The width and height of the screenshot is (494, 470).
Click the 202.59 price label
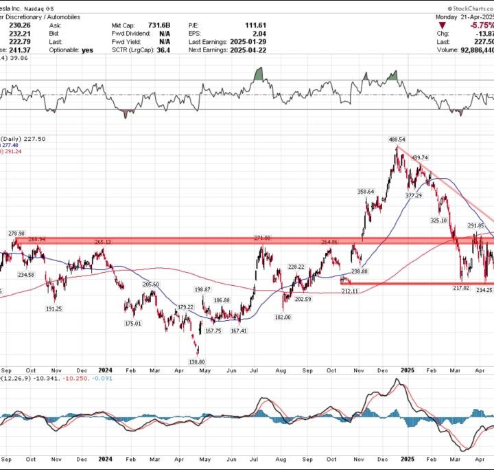click(x=303, y=299)
